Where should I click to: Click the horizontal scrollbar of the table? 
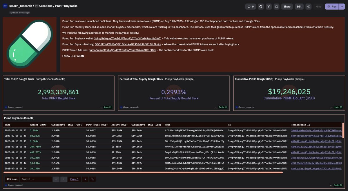click(143, 172)
